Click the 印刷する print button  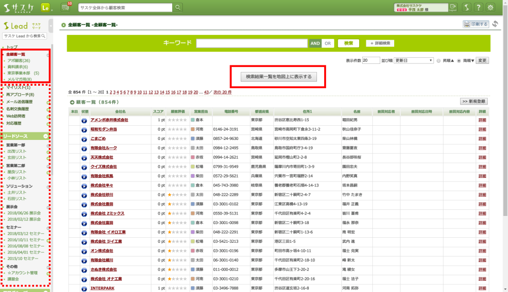click(x=475, y=24)
